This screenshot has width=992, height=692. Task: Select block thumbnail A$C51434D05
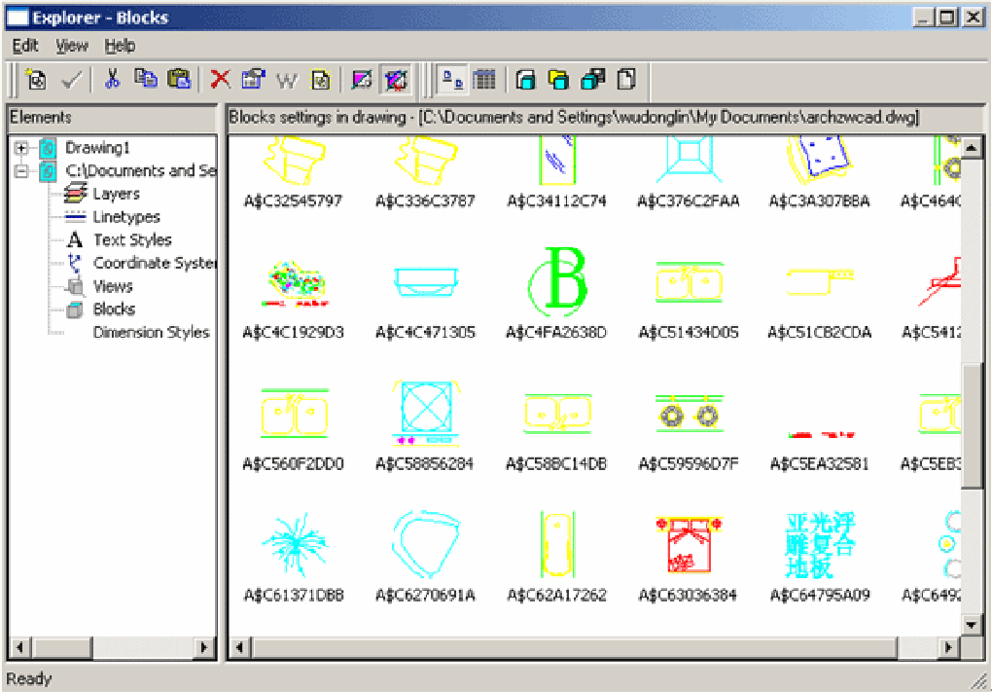click(689, 281)
